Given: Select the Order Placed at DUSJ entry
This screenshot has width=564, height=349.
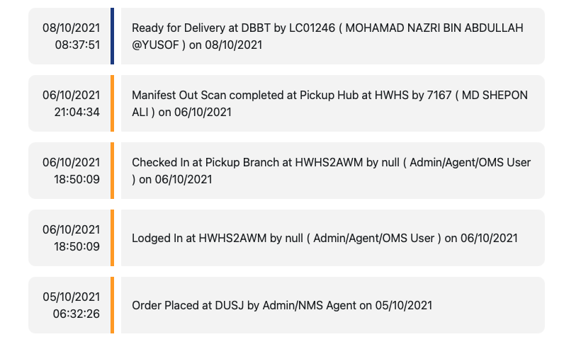Looking at the screenshot, I should pyautogui.click(x=333, y=305).
